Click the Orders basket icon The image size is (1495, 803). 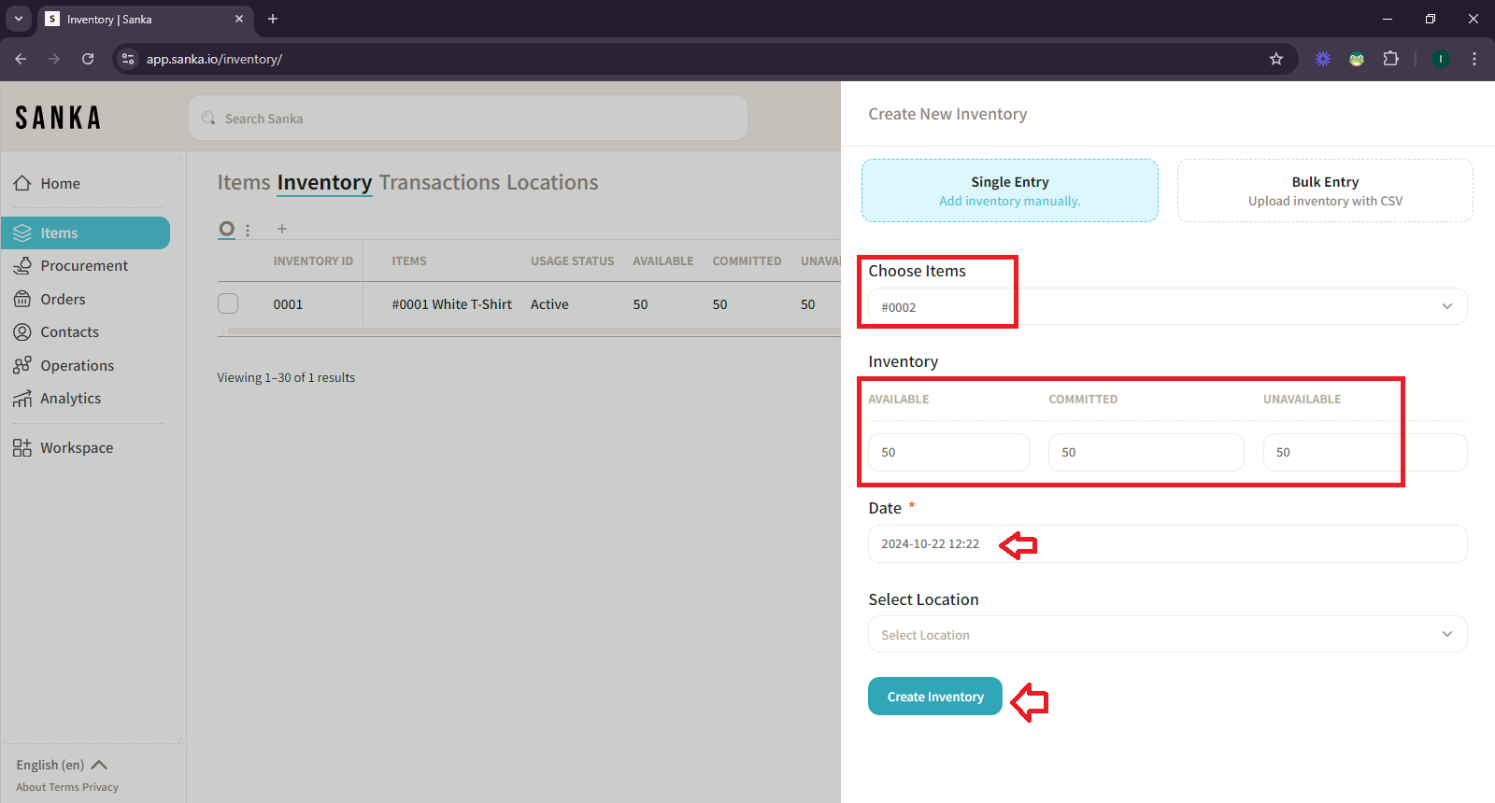pos(22,299)
